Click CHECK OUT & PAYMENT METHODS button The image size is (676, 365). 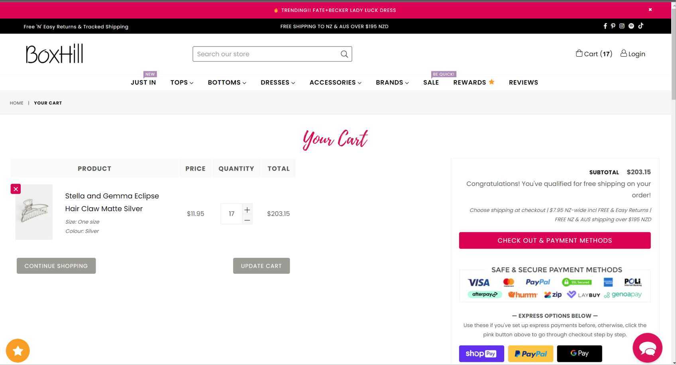click(x=554, y=240)
